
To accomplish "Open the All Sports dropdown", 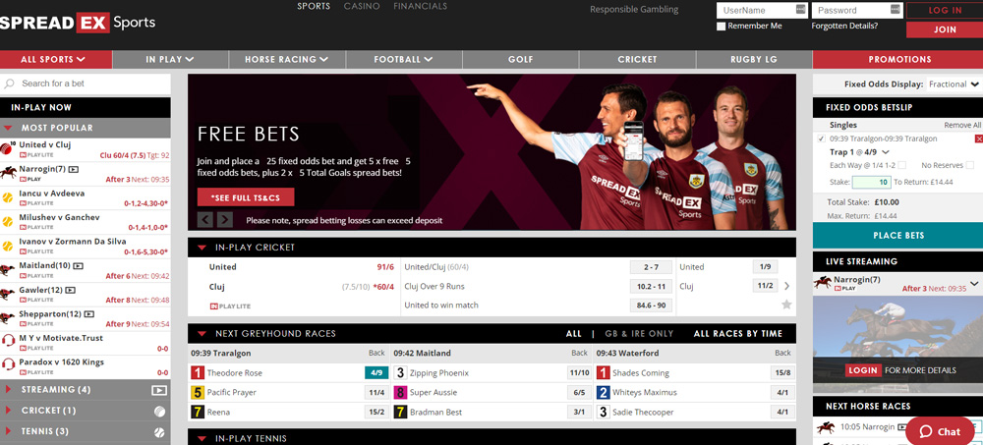I will point(56,60).
